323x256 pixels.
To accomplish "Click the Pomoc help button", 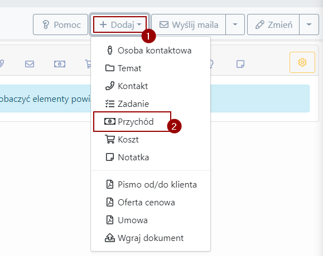I will [x=61, y=24].
